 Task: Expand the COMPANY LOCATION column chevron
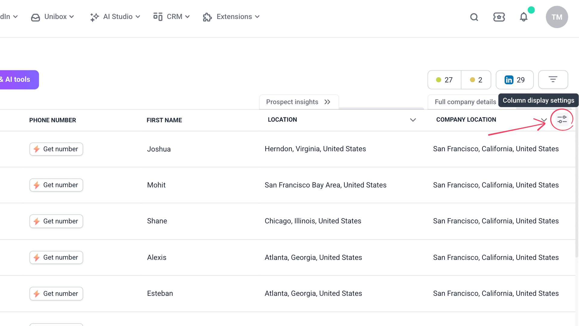[544, 120]
